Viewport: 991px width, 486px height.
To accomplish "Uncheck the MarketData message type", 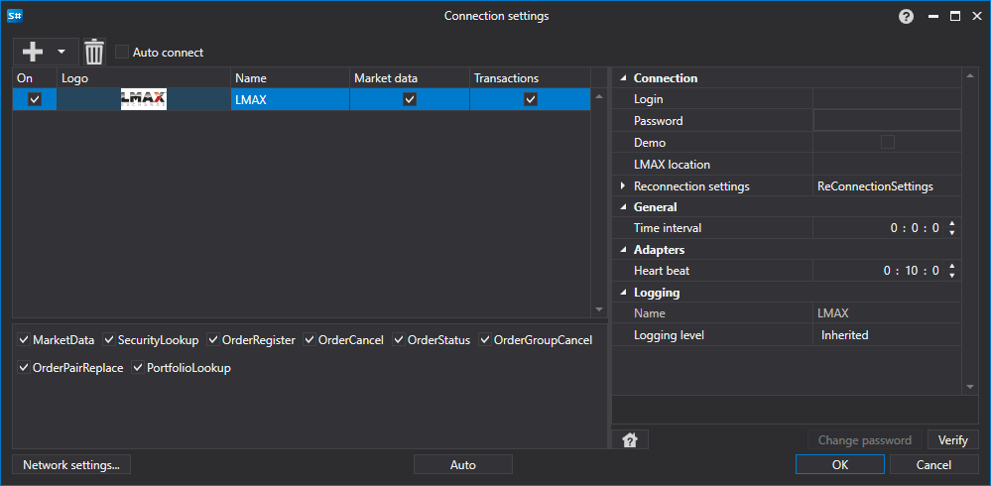I will 24,340.
